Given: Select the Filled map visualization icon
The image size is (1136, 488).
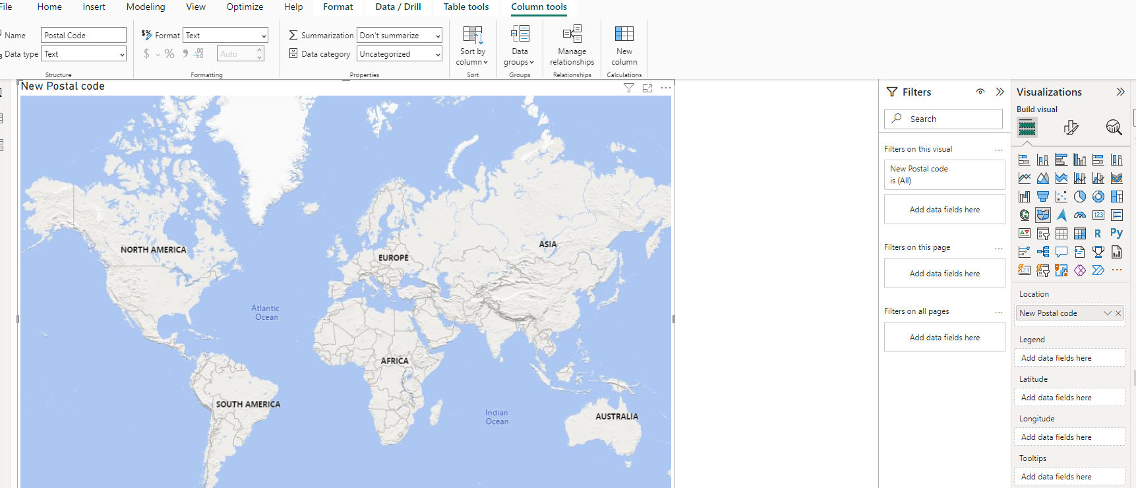Looking at the screenshot, I should tap(1042, 215).
